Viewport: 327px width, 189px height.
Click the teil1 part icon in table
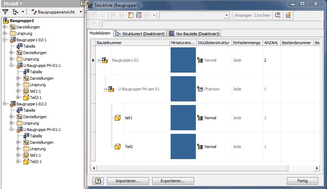point(118,118)
